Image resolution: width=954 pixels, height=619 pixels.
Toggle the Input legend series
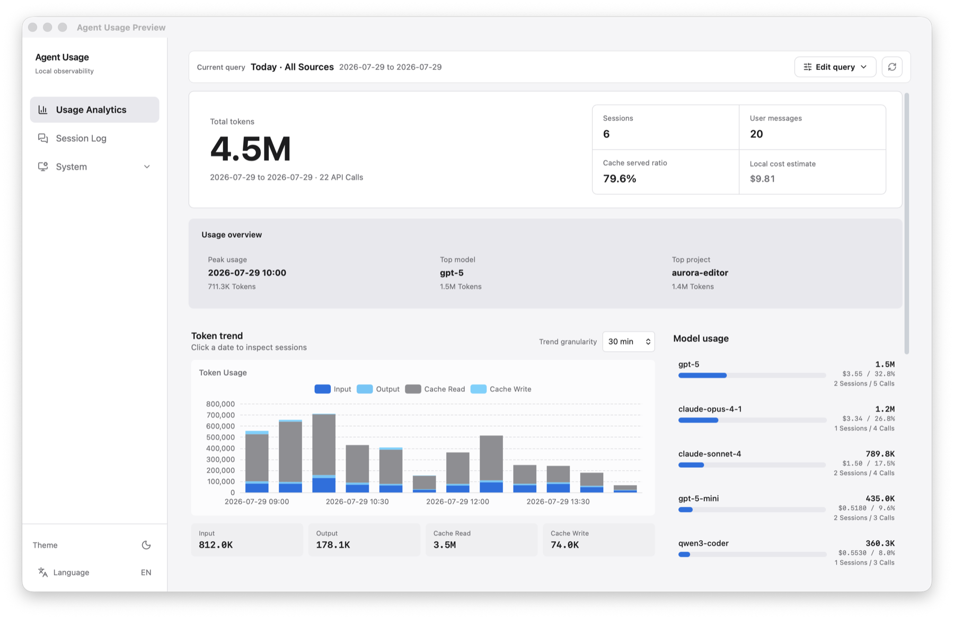tap(333, 389)
